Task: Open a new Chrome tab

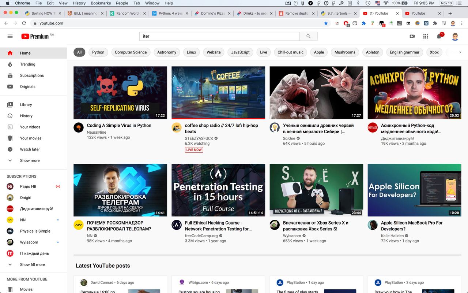Action: pos(450,13)
